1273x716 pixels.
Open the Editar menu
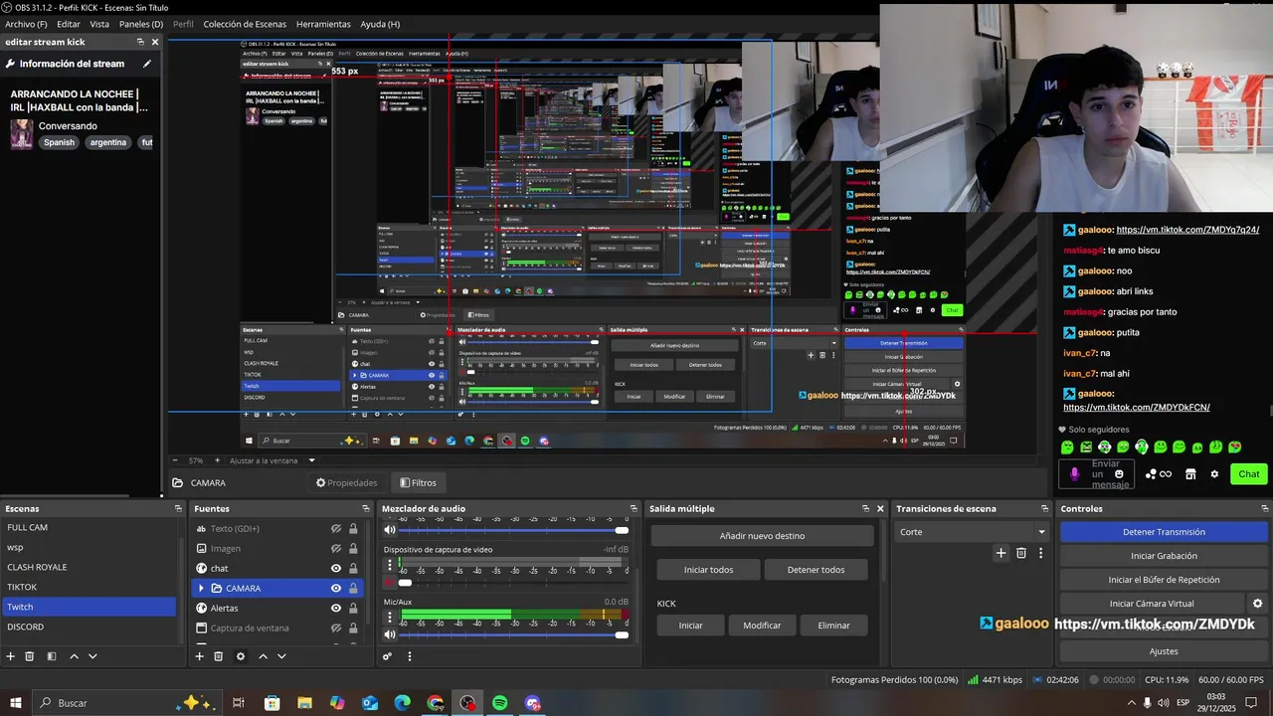[69, 24]
